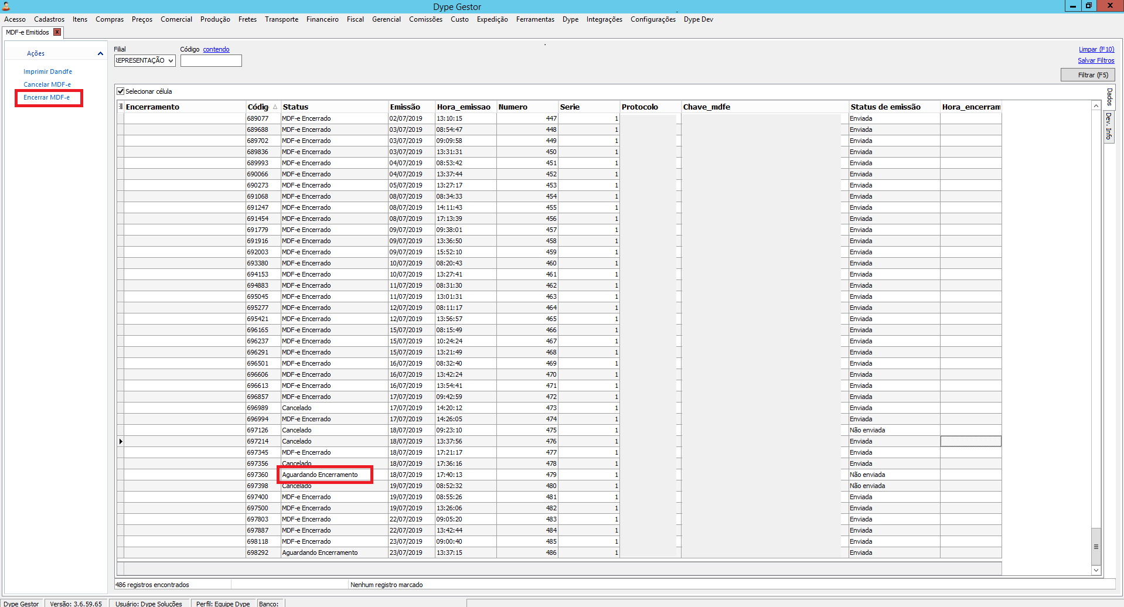The height and width of the screenshot is (607, 1124).
Task: Open the Fiscal menu
Action: 355,19
